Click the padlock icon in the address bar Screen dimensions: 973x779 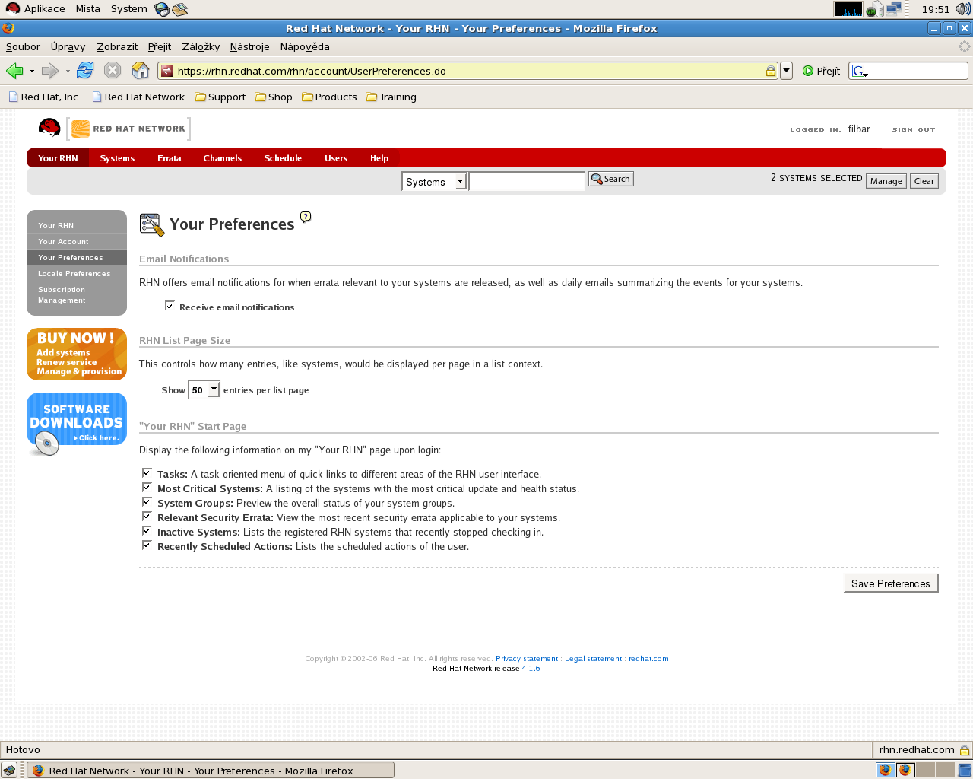tap(770, 71)
